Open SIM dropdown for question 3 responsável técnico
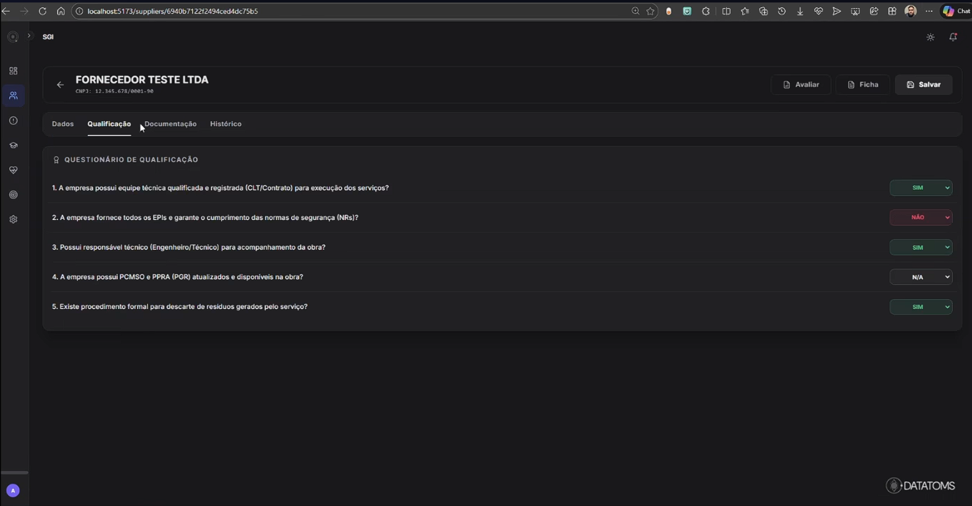This screenshot has height=506, width=972. point(921,247)
